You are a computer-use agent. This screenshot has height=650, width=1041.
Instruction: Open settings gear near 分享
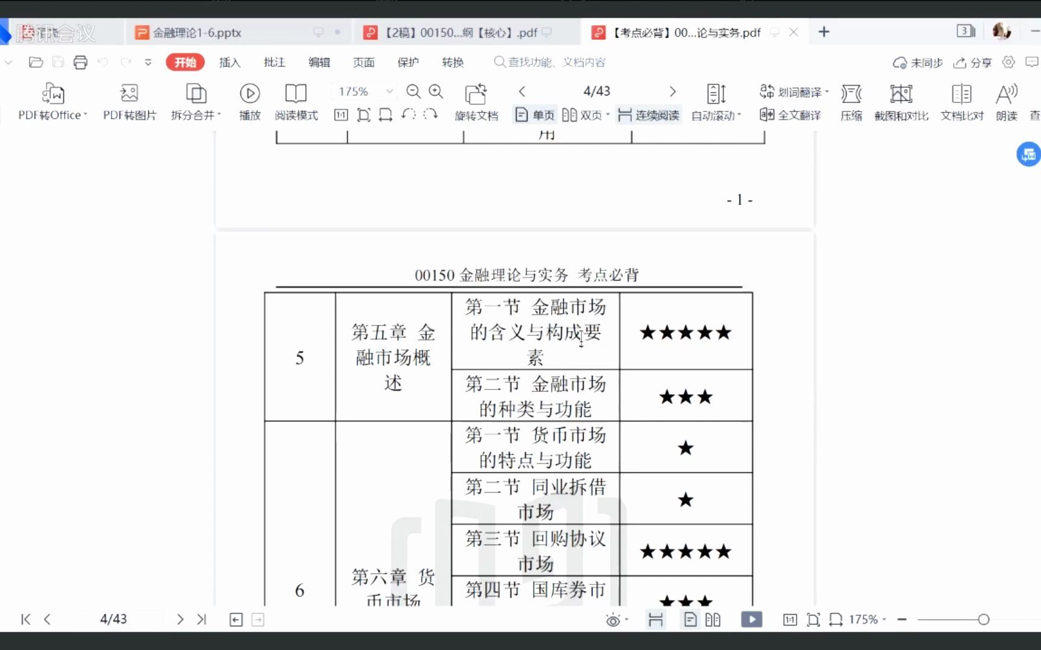(x=1008, y=62)
